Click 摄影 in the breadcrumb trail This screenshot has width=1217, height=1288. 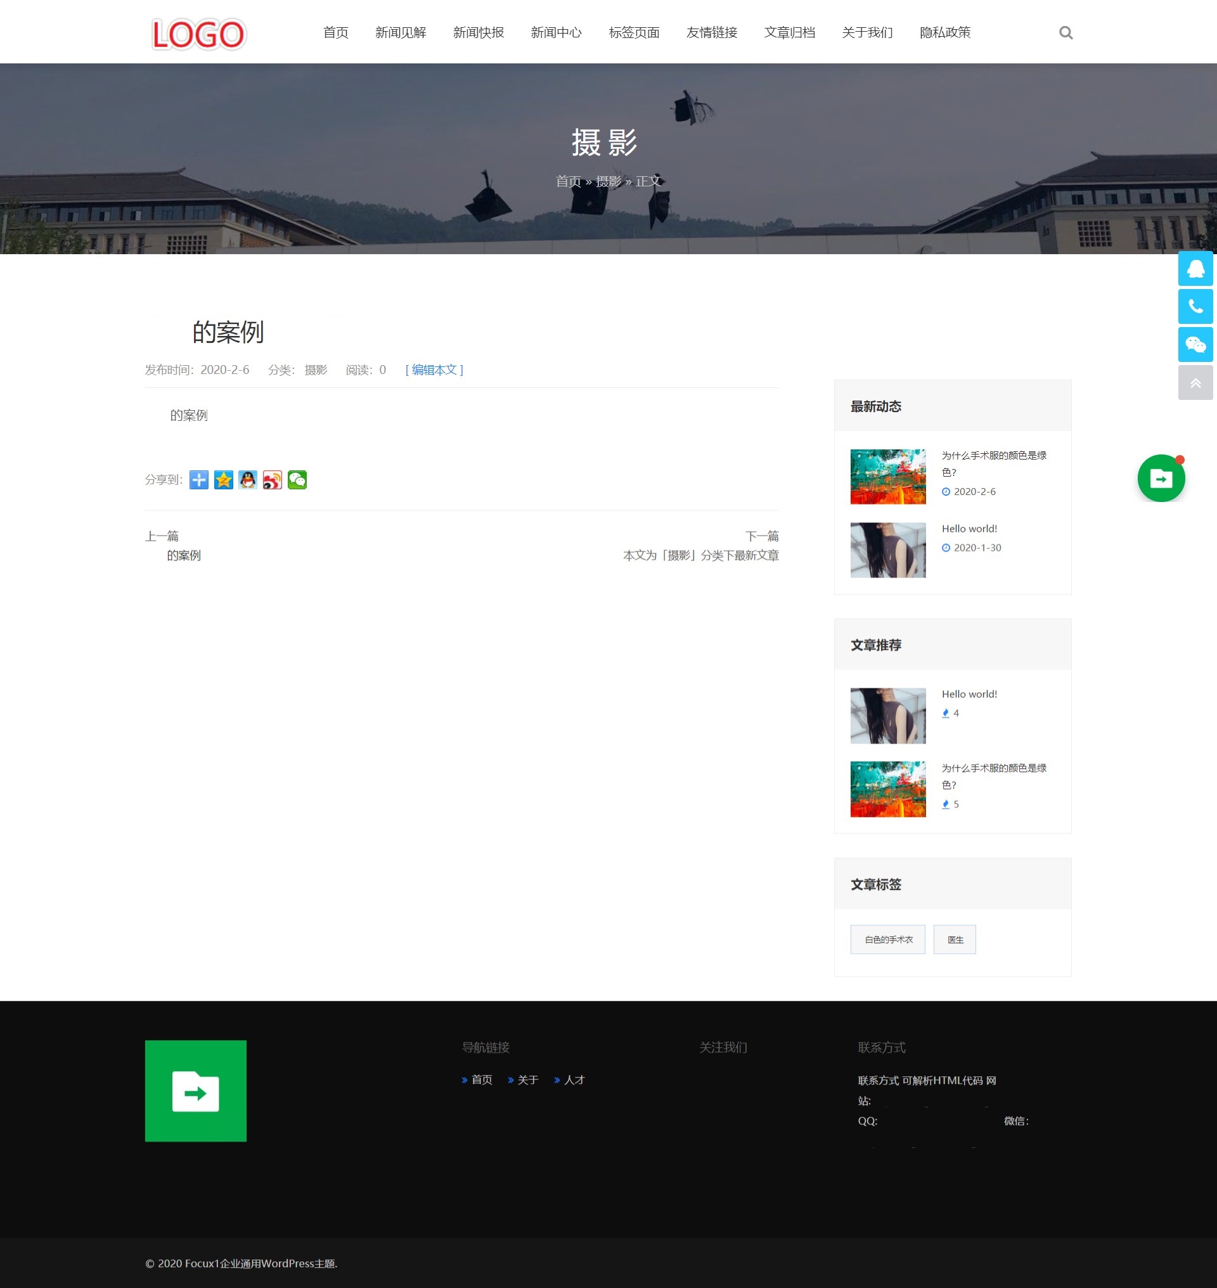(x=608, y=182)
